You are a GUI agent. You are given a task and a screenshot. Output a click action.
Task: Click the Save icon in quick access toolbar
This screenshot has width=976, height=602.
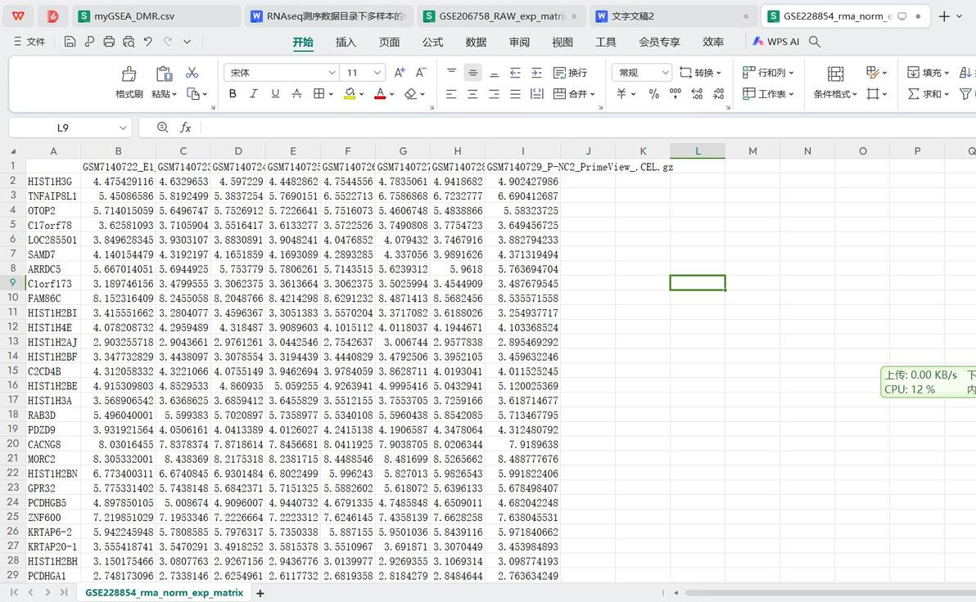70,42
